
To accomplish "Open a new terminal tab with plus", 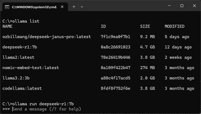I will click(74, 7).
